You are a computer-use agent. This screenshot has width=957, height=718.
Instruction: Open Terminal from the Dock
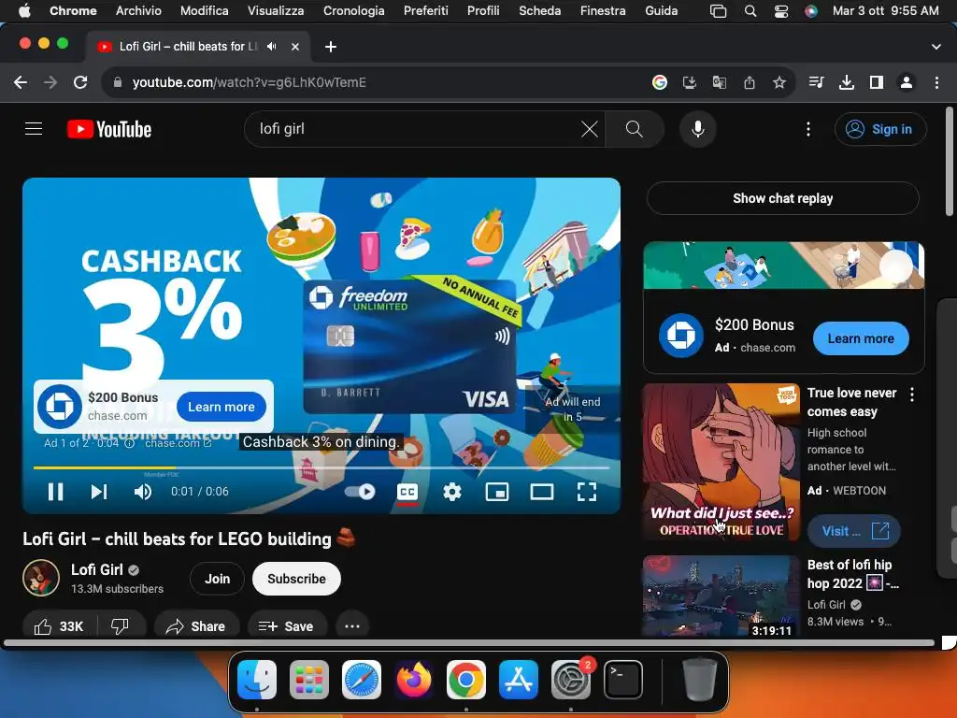point(622,680)
